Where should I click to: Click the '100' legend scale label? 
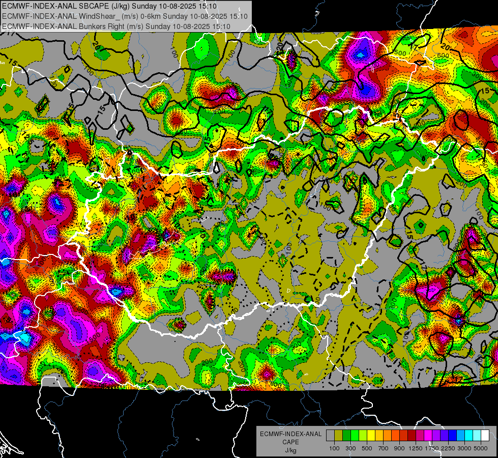(334, 448)
